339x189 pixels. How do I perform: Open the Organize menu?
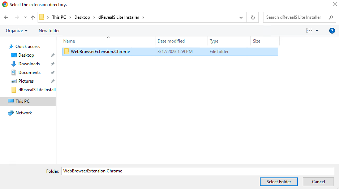click(17, 31)
